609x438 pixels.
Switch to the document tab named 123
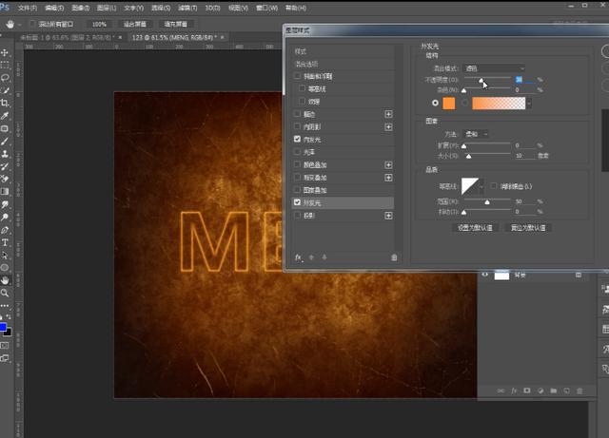(173, 37)
